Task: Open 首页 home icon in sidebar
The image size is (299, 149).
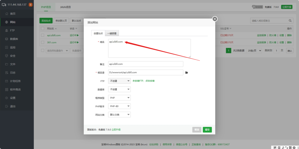Action: pyautogui.click(x=7, y=14)
